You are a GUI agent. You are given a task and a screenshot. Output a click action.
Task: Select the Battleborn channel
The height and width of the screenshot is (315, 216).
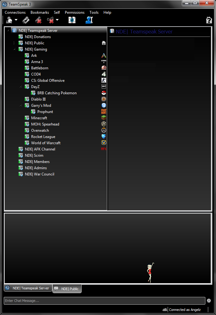point(40,68)
